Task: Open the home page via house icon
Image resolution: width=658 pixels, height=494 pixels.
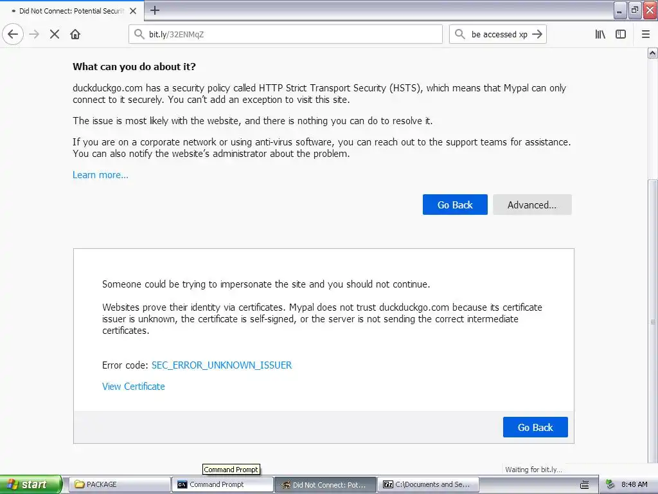Action: tap(75, 34)
